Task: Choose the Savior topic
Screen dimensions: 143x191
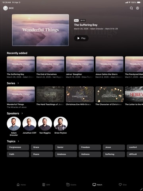Action: [x=66, y=147]
